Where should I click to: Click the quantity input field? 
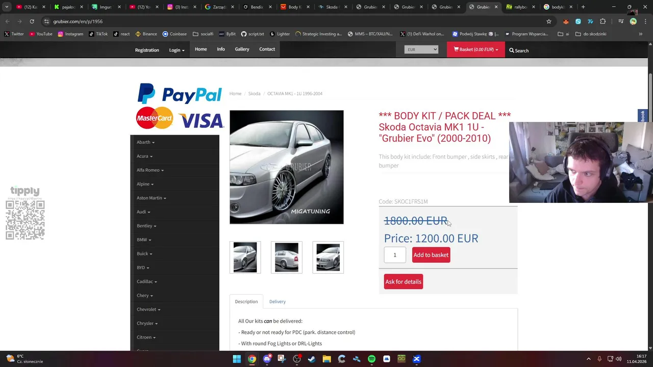coord(395,255)
